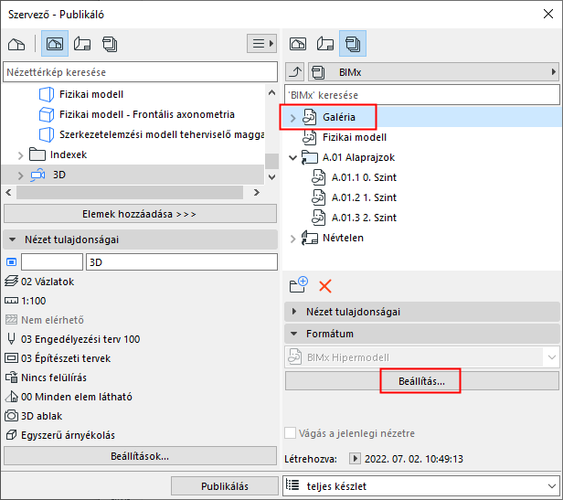The image size is (563, 500).
Task: Click the 3D ablak row
Action: (x=34, y=416)
